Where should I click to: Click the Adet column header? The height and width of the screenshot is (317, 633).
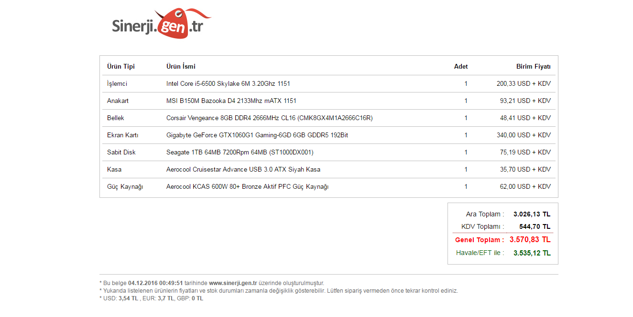tap(461, 66)
